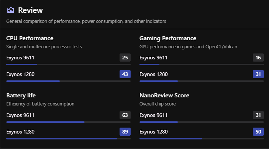This screenshot has width=269, height=149.
Task: Click the NanoReview Score heading
Action: point(164,96)
